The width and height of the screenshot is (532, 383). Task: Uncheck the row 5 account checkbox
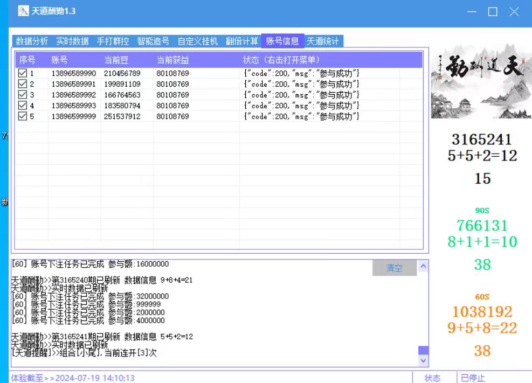(23, 116)
